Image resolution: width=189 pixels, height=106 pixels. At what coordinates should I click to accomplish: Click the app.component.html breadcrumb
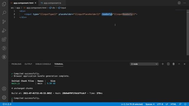(x=36, y=8)
